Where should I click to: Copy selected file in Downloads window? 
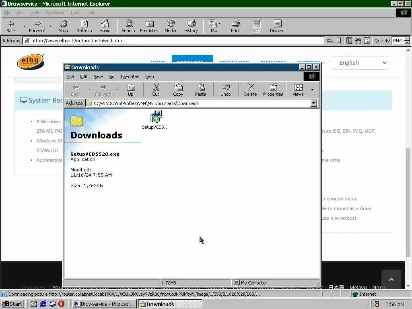pos(178,90)
